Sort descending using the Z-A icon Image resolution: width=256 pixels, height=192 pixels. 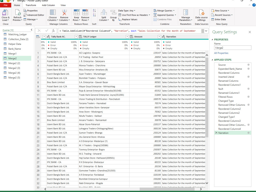coord(94,15)
